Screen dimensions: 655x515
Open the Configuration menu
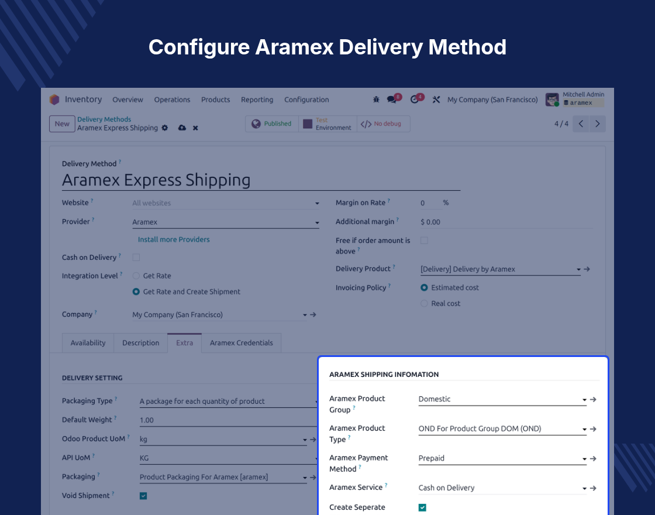click(x=306, y=99)
